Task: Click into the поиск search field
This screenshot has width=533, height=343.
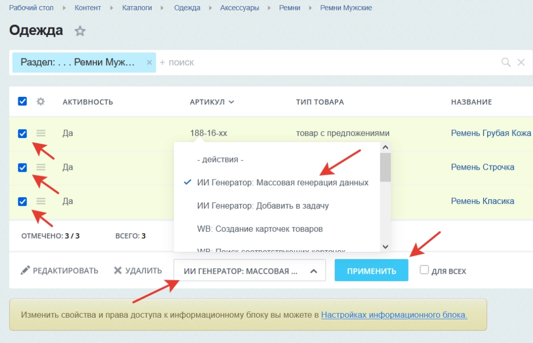Action: (x=312, y=62)
